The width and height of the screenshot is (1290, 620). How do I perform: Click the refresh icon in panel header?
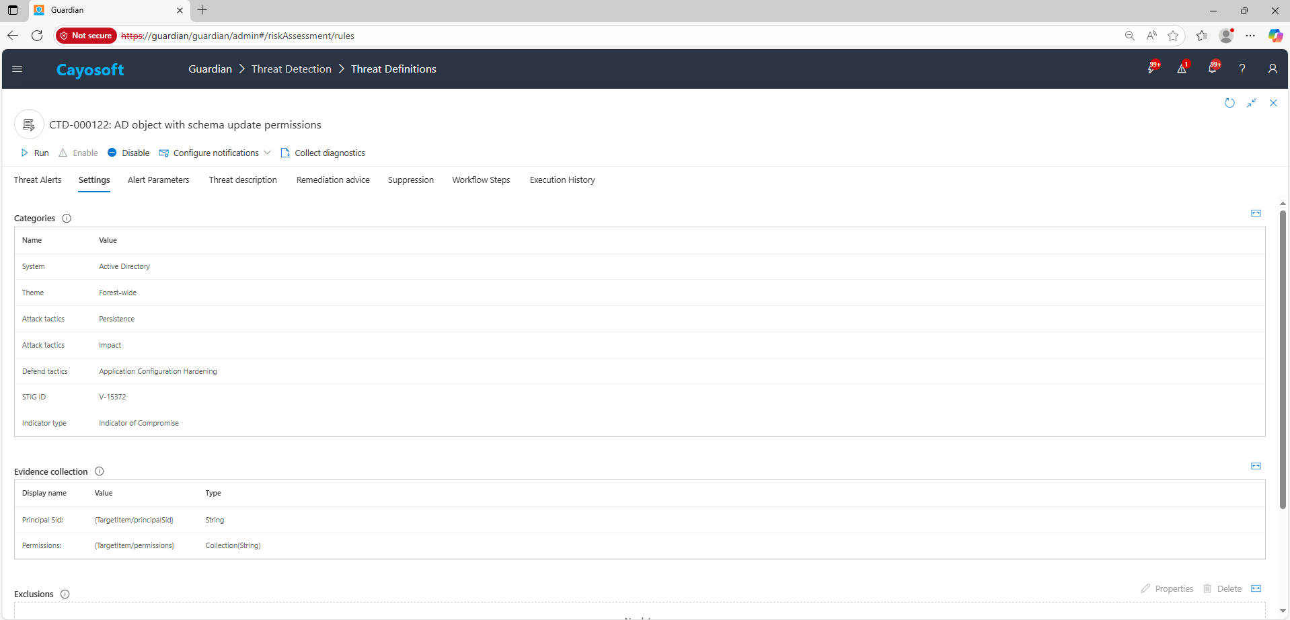tap(1229, 103)
